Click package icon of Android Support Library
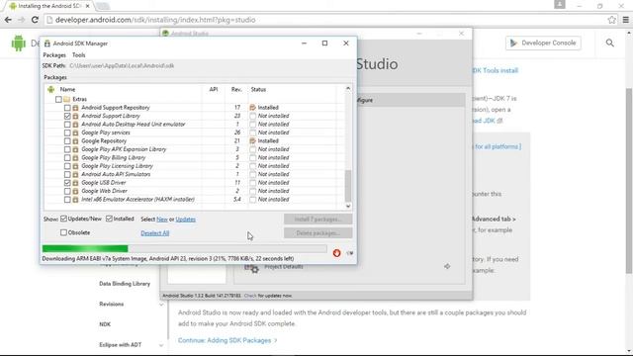This screenshot has height=356, width=633. [x=75, y=116]
